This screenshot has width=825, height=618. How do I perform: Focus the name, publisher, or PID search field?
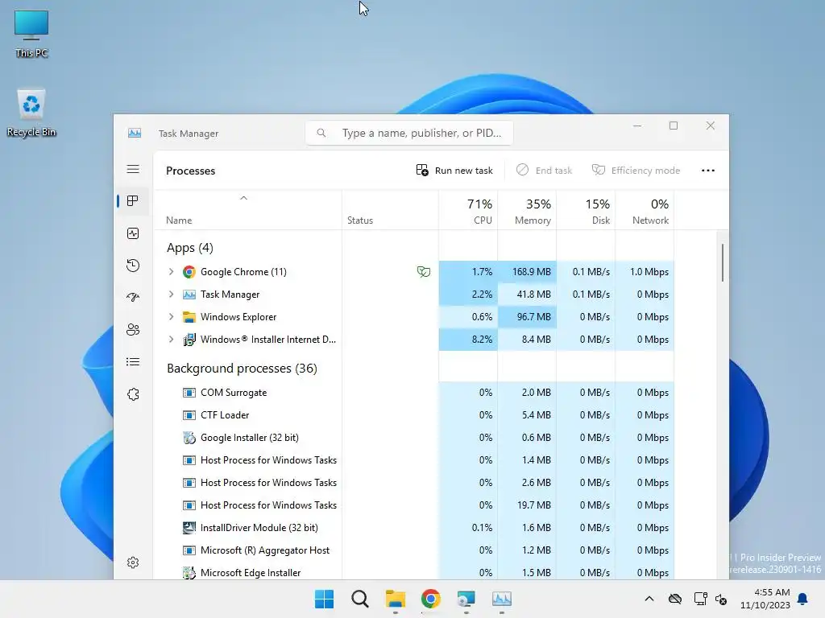pyautogui.click(x=409, y=133)
